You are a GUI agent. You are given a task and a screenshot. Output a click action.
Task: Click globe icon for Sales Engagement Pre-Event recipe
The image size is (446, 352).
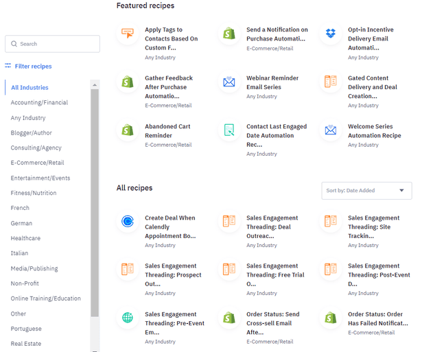(128, 318)
